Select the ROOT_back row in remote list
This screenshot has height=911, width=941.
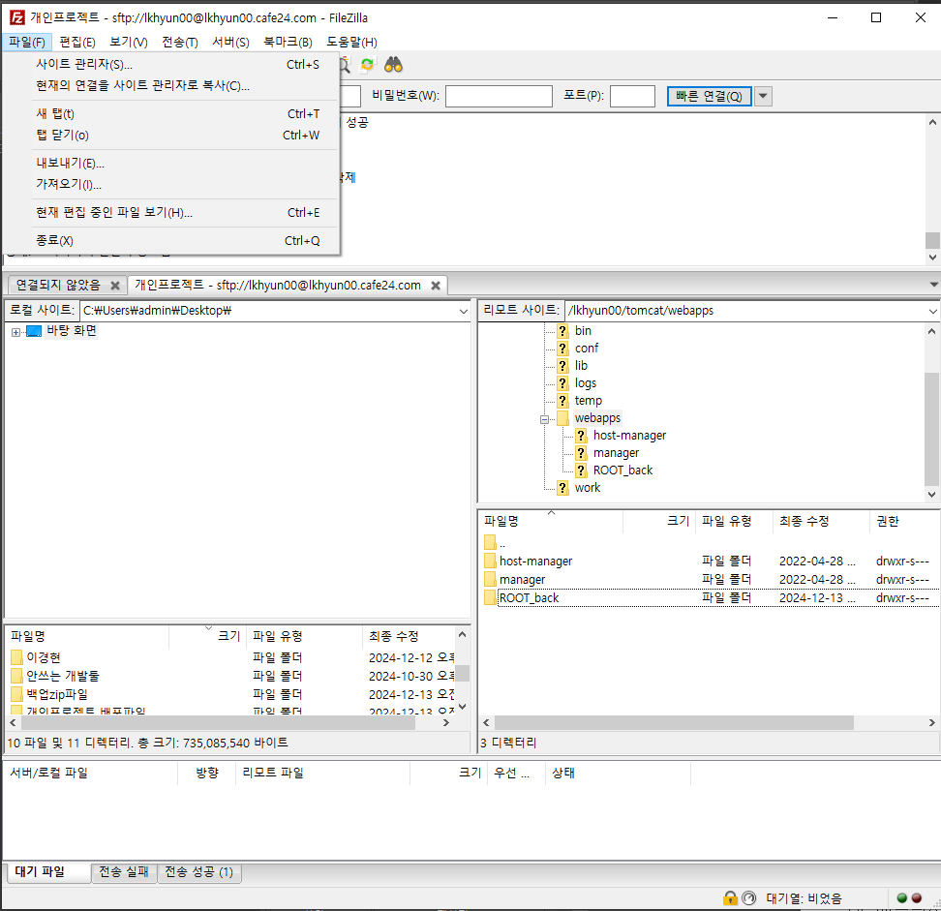click(710, 597)
